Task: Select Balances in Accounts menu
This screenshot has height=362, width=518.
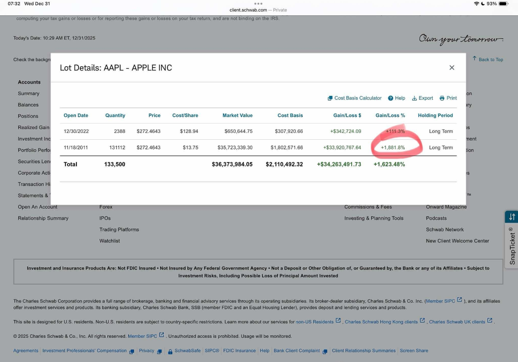Action: [x=28, y=105]
